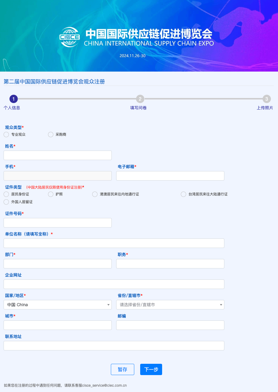278x392 pixels.
Task: Select the 采购商 radio button
Action: tap(51, 135)
